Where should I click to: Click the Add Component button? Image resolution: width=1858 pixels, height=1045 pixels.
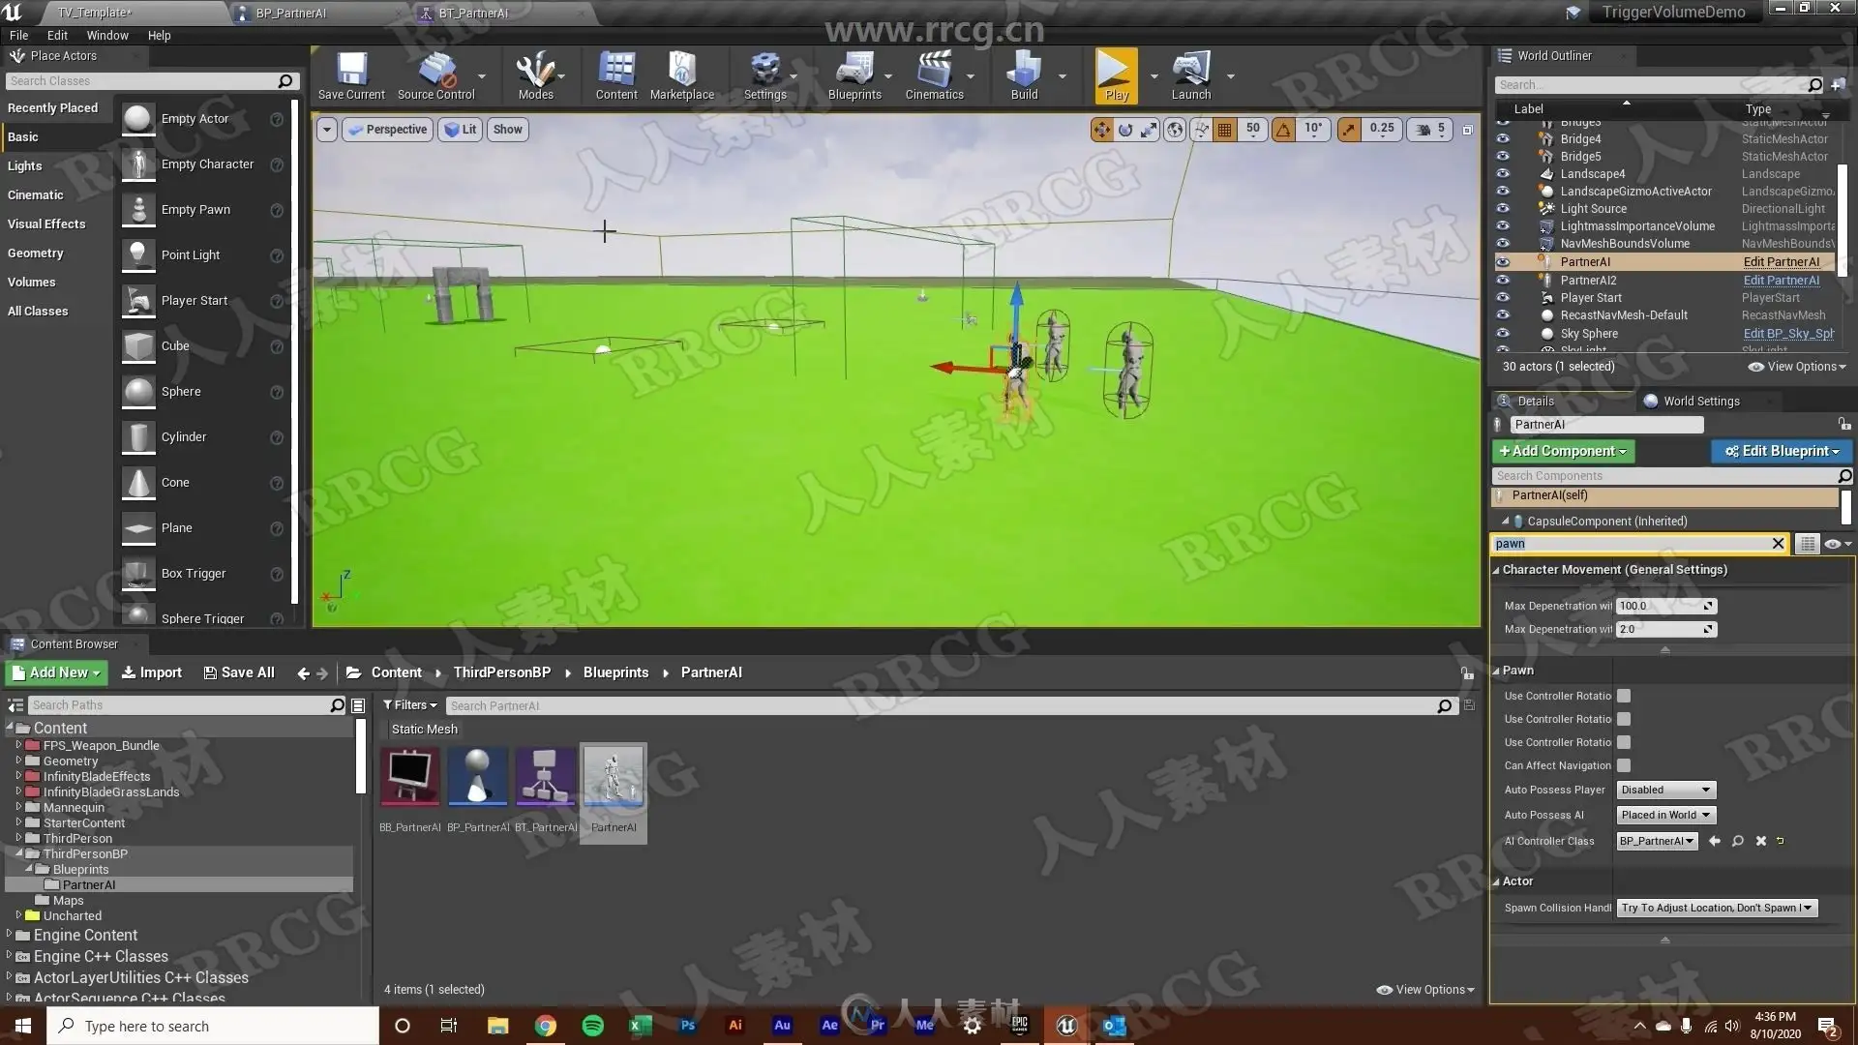[1563, 451]
